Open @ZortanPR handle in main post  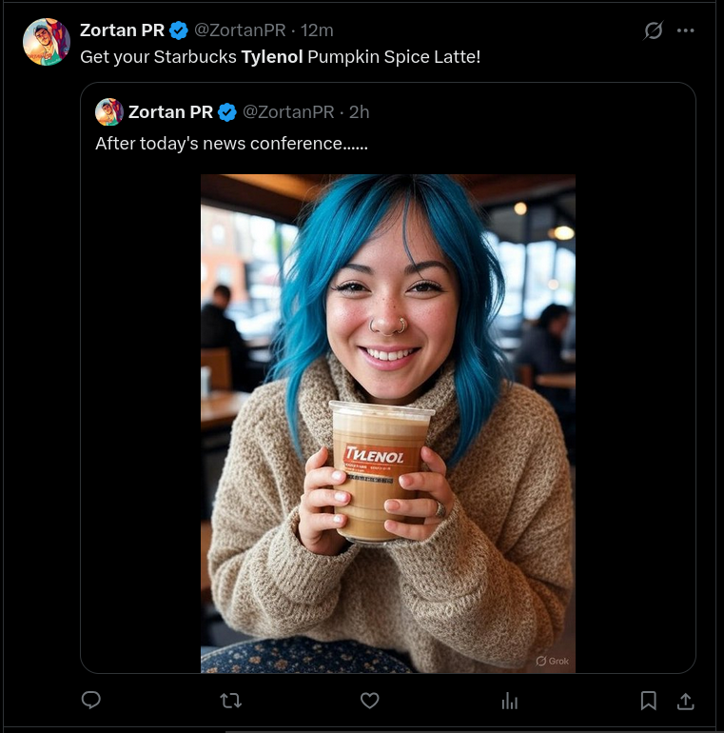[240, 30]
